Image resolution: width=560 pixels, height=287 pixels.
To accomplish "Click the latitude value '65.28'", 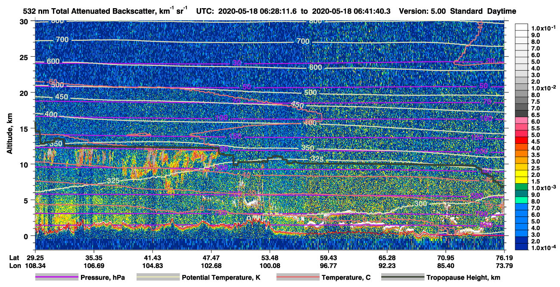I will [x=387, y=258].
